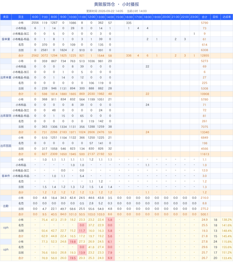233x264 pixels.
Task: Click the value 77.3 in uph 小布 row
Action: (x=44, y=242)
